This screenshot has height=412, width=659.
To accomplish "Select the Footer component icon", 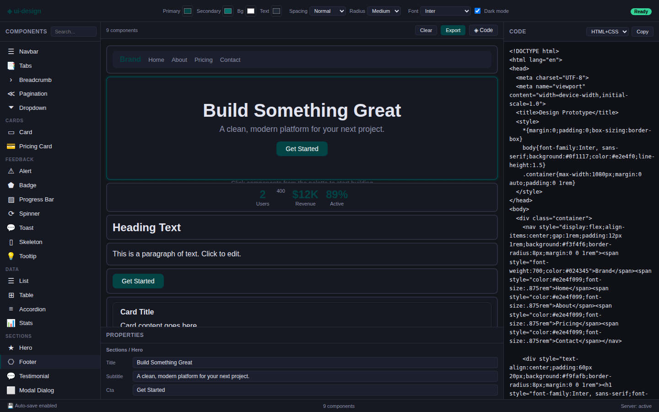I will 11,362.
